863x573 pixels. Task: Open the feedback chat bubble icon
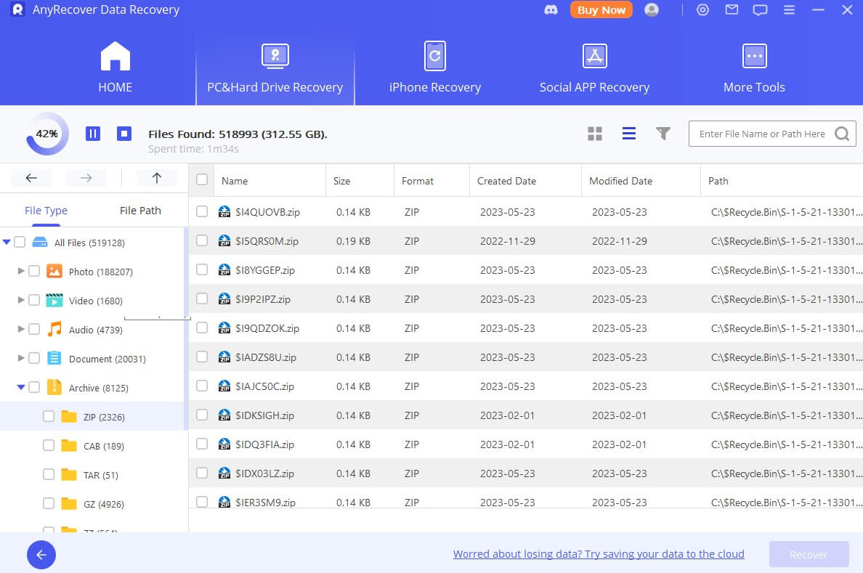coord(761,9)
